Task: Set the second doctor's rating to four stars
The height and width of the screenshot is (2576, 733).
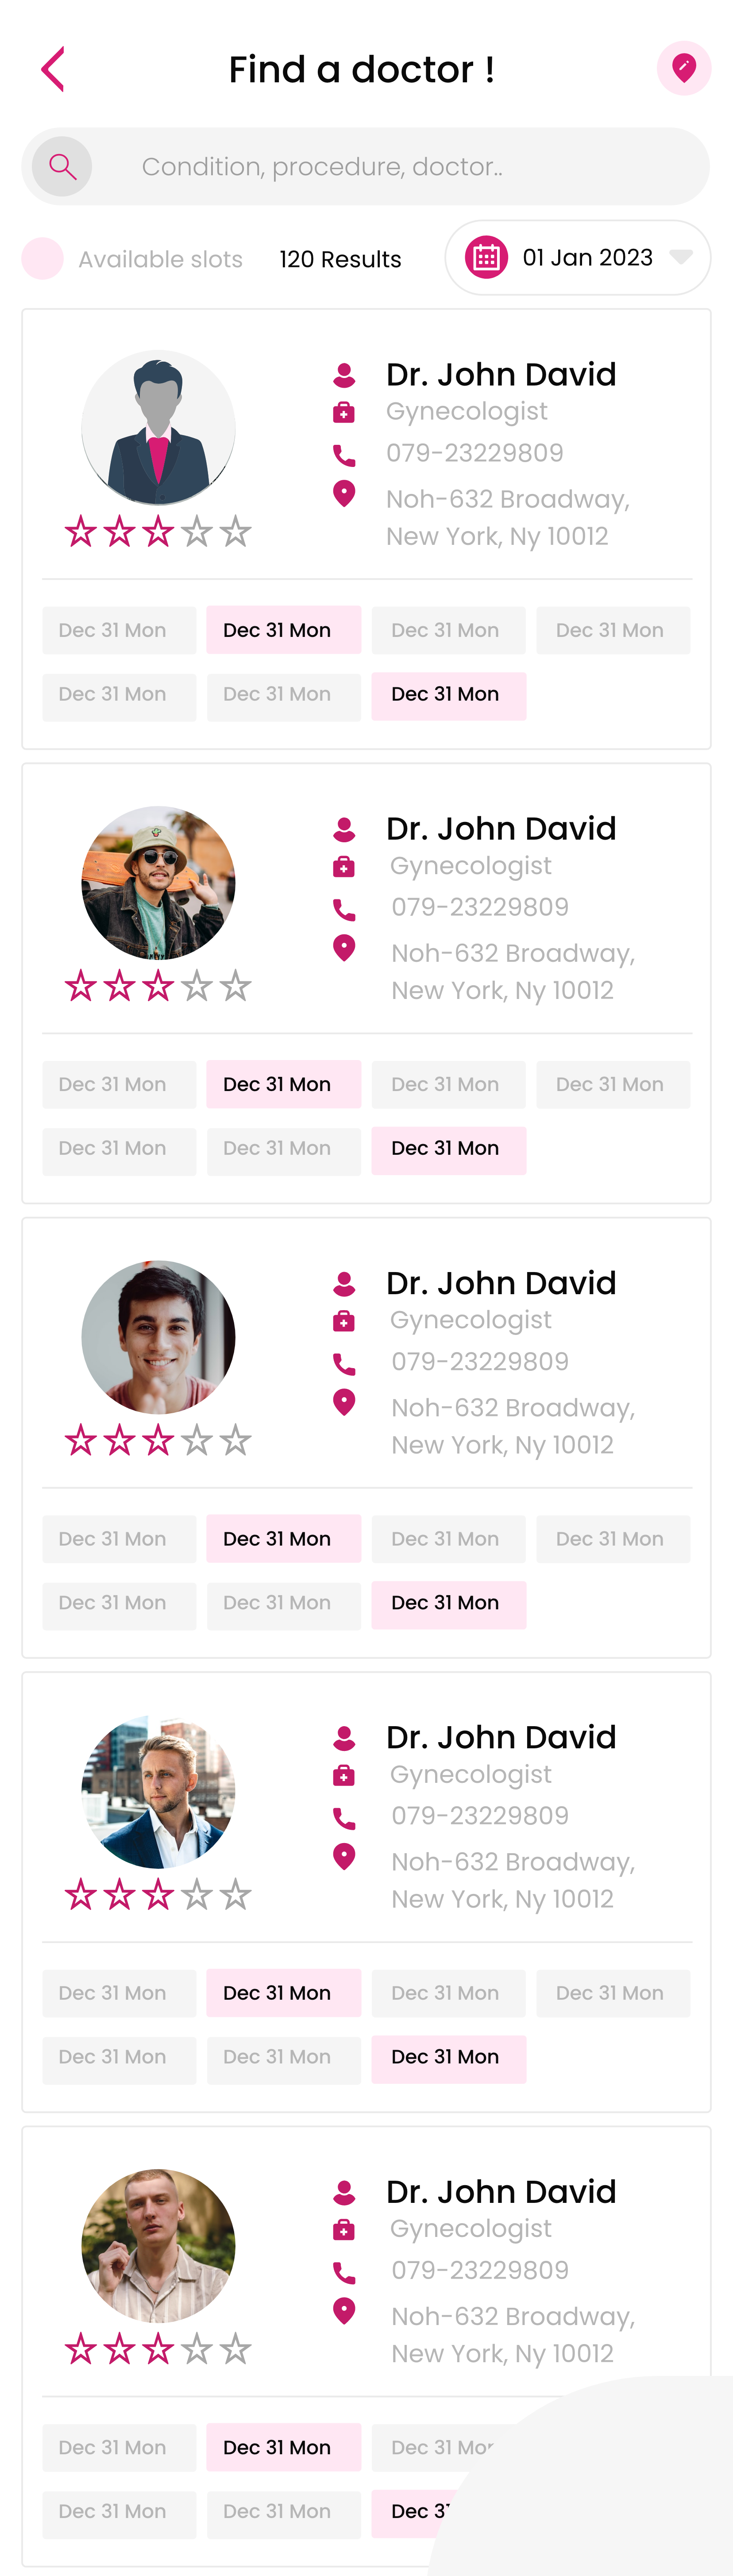Action: click(x=197, y=987)
